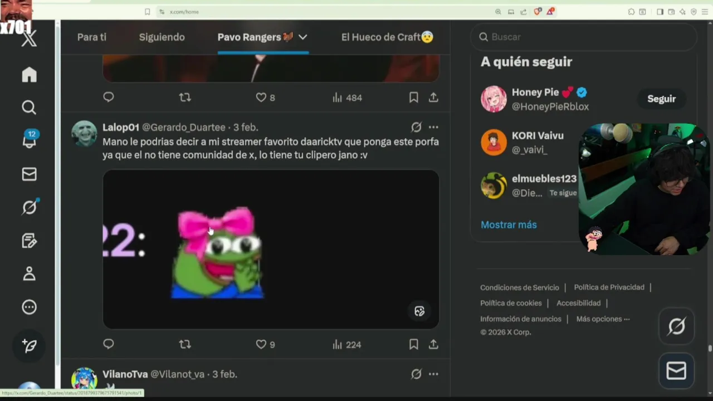Bookmark Lalop01's post
The width and height of the screenshot is (713, 401).
click(413, 345)
